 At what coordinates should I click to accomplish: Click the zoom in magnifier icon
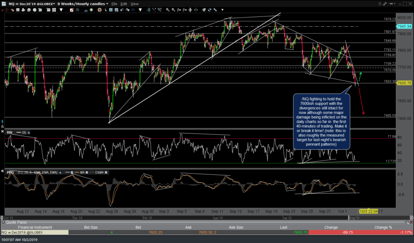coord(168,10)
